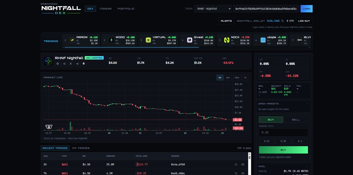Click trader address 0x4a…6f60
This screenshot has height=175, width=353.
point(178,164)
